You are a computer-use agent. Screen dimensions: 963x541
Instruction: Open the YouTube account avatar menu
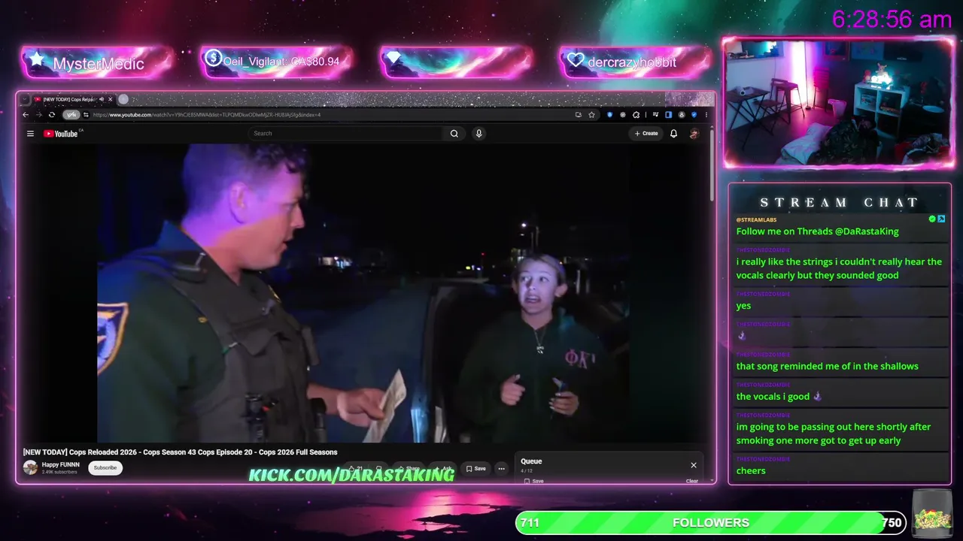(694, 134)
